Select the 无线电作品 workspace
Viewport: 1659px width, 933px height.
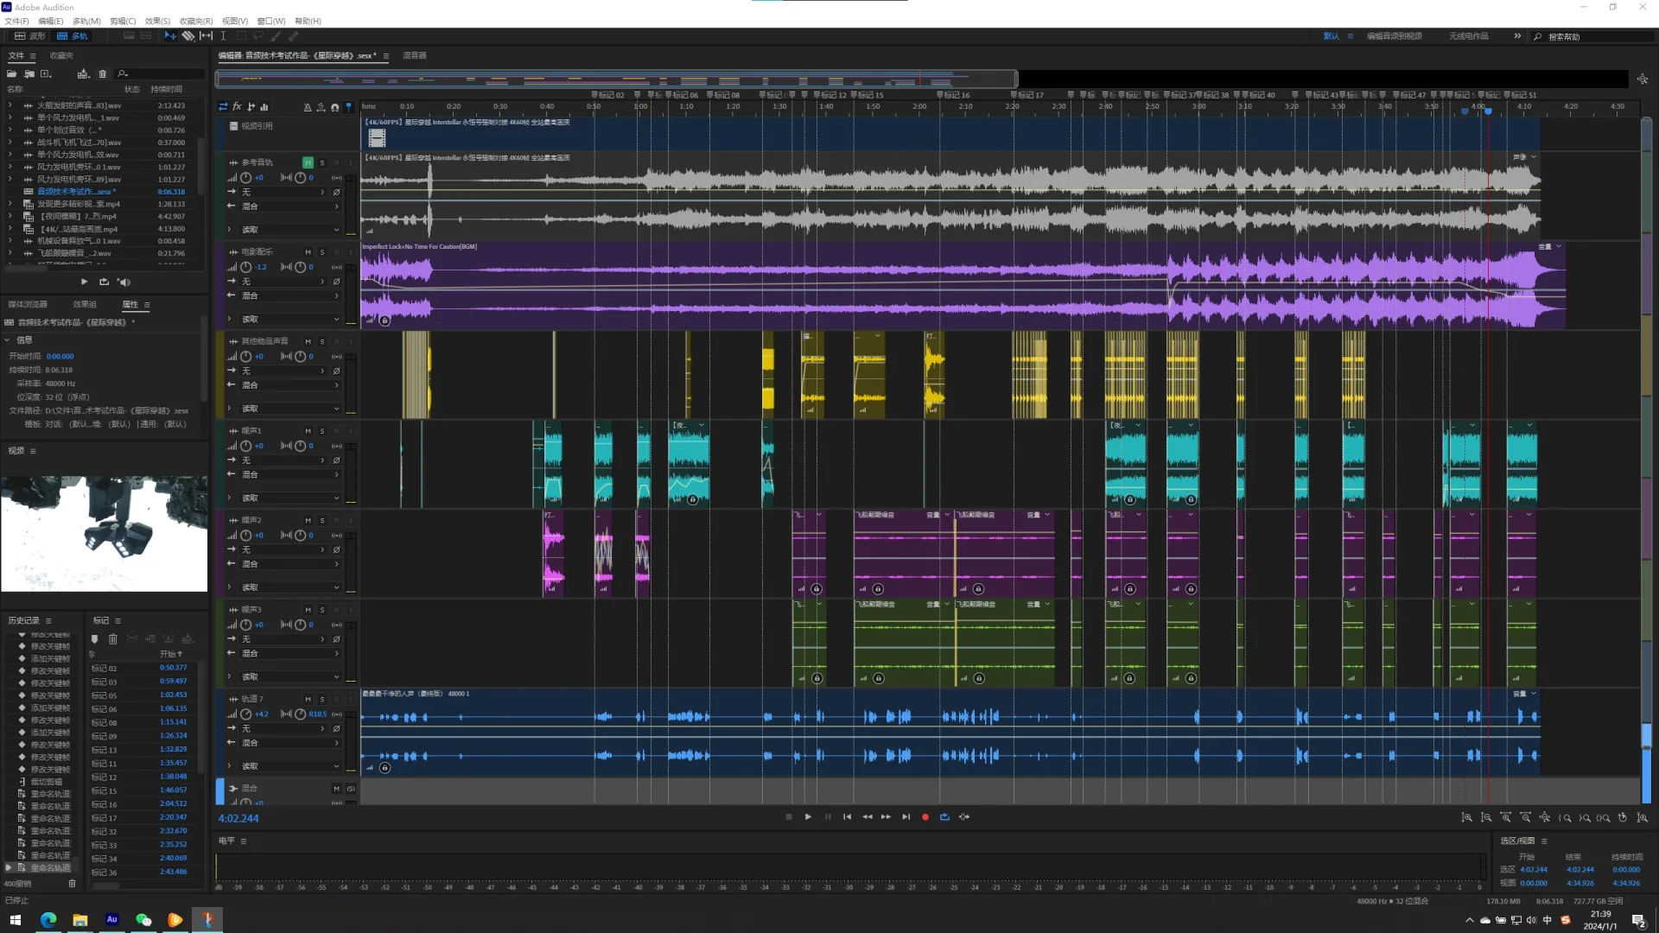point(1469,36)
